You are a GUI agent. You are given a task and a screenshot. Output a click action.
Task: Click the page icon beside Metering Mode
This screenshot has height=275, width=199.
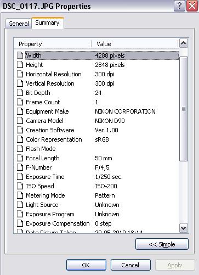point(20,195)
